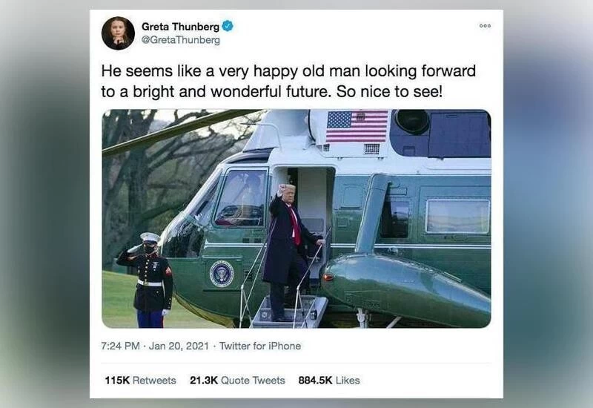The height and width of the screenshot is (408, 593).
Task: Click the Jan 20, 2021 date
Action: [179, 346]
